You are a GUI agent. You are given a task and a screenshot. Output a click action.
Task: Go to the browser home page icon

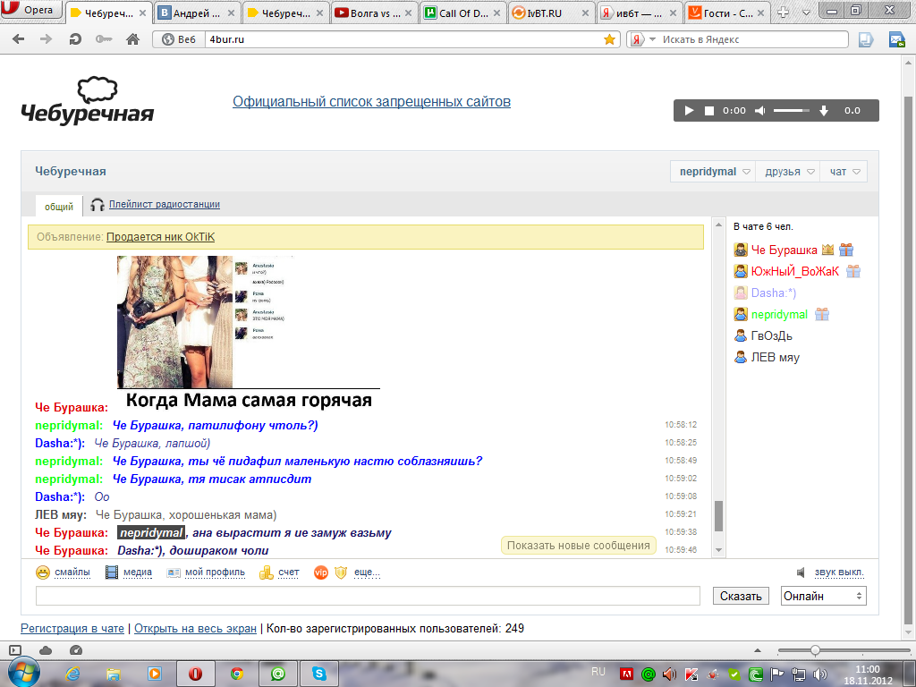click(132, 39)
